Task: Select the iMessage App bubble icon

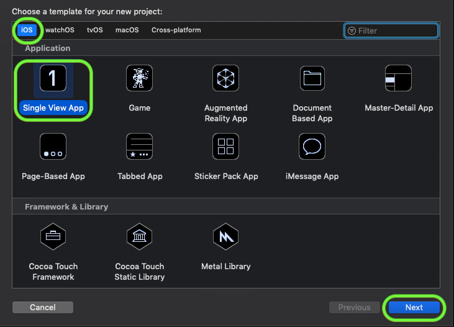Action: (x=312, y=146)
